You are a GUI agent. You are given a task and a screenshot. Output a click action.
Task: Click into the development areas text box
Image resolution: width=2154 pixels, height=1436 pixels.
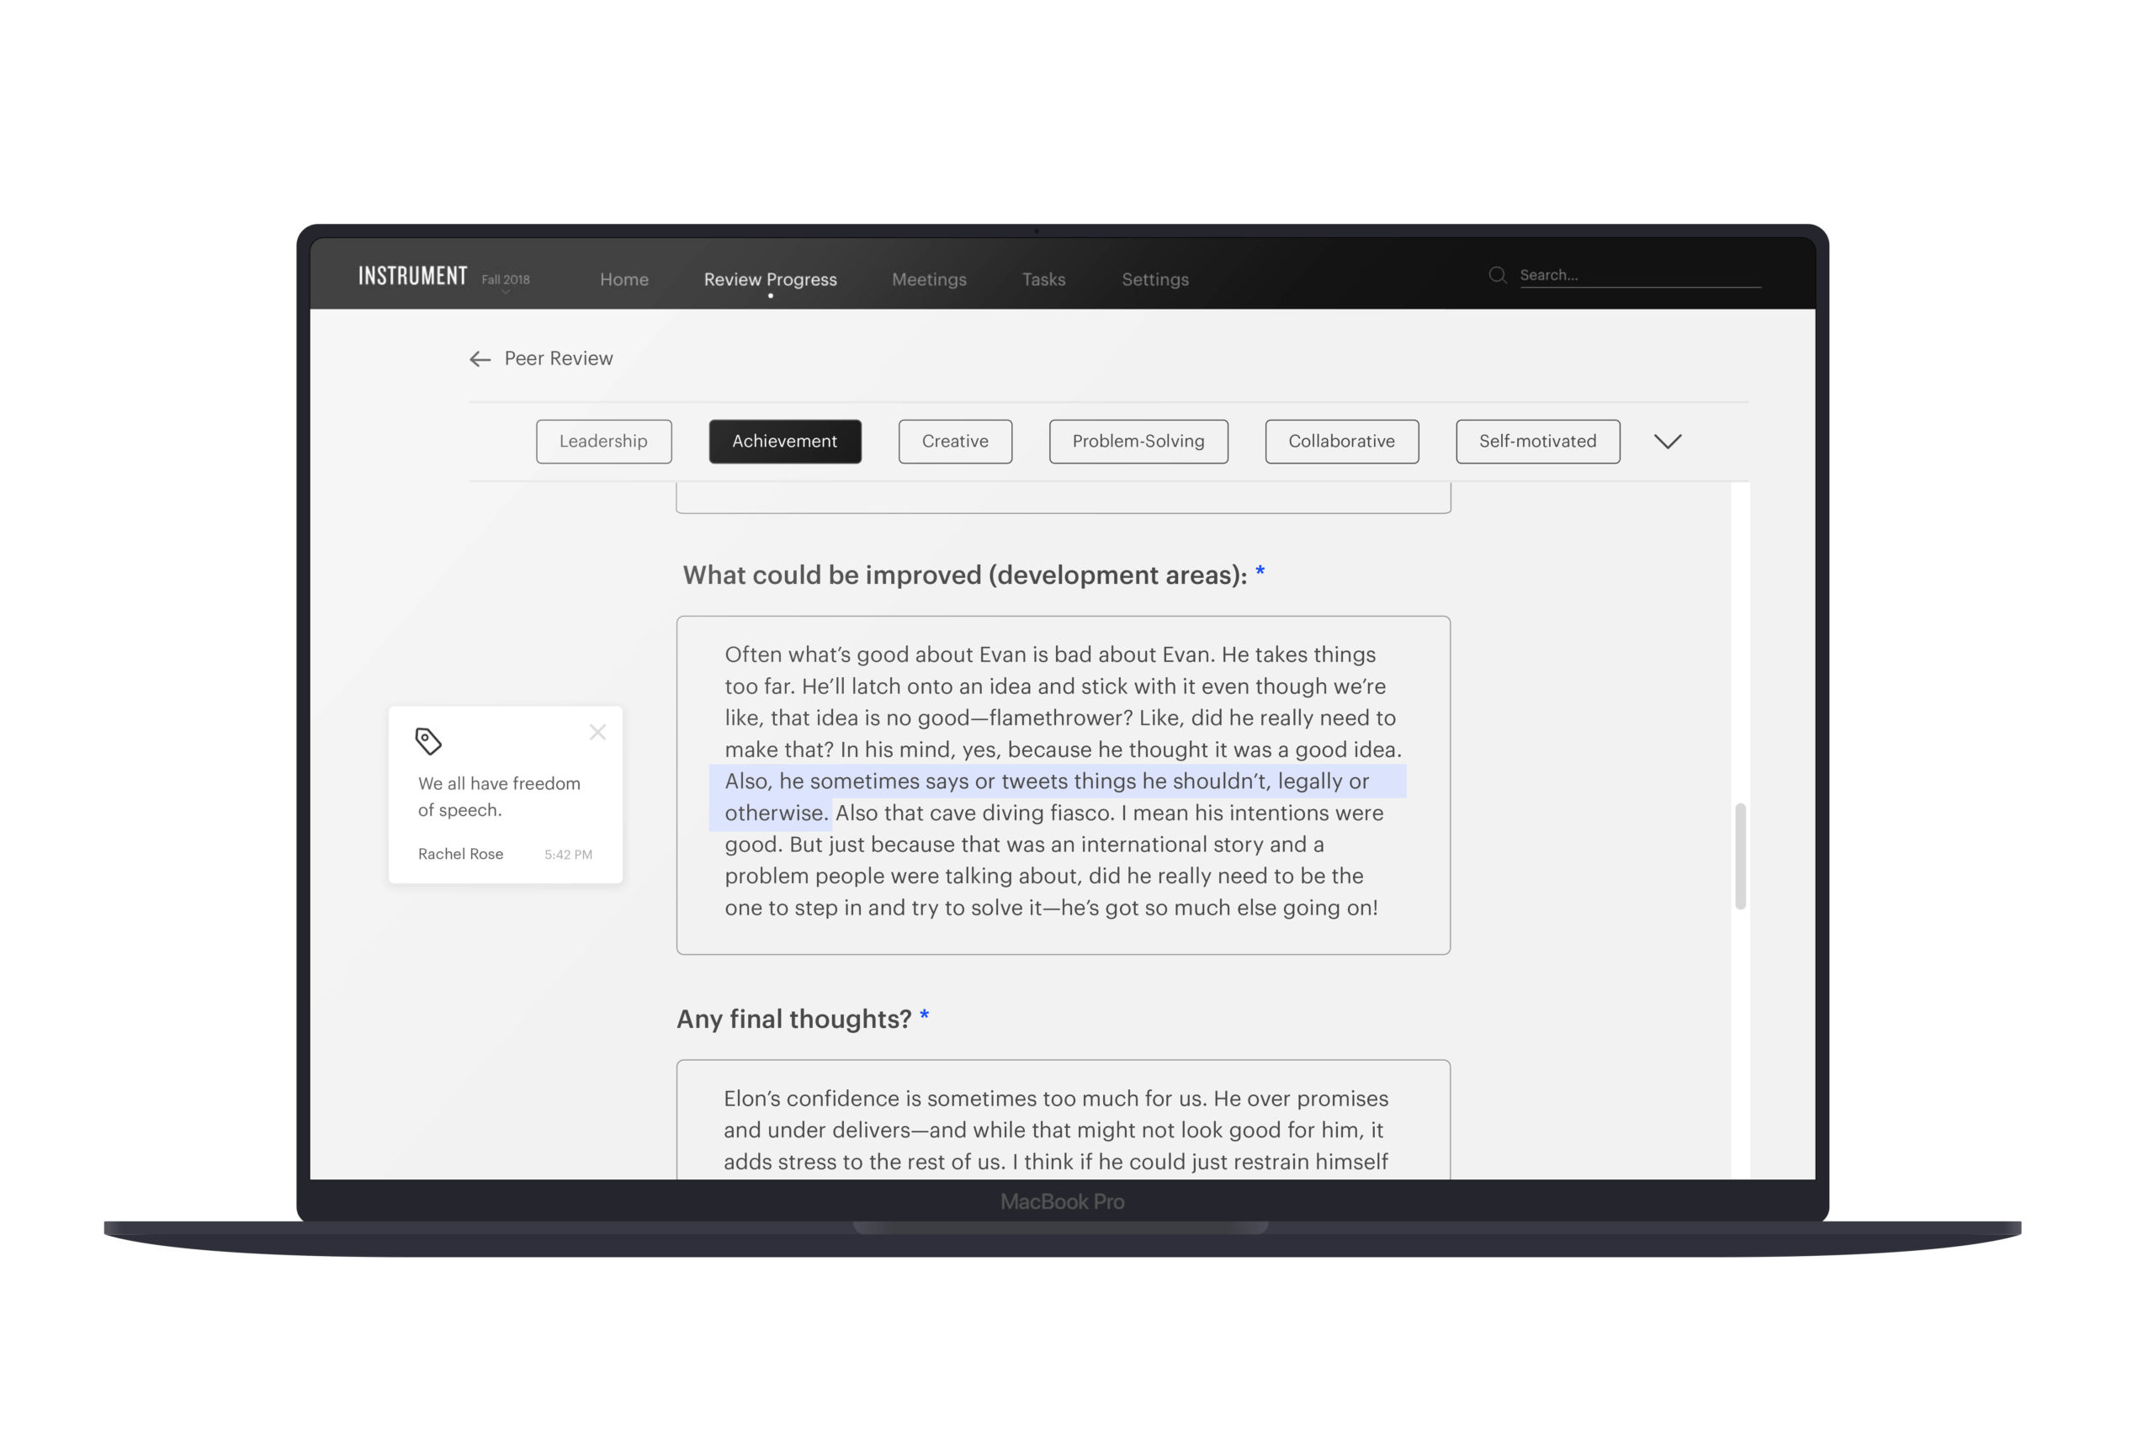click(1064, 785)
